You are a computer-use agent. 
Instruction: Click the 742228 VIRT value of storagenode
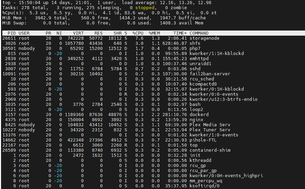[x=76, y=38]
